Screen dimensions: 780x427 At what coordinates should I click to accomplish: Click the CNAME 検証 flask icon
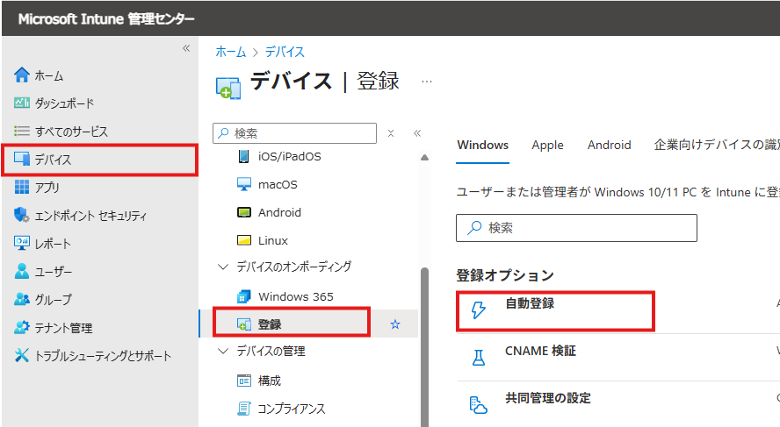point(478,357)
